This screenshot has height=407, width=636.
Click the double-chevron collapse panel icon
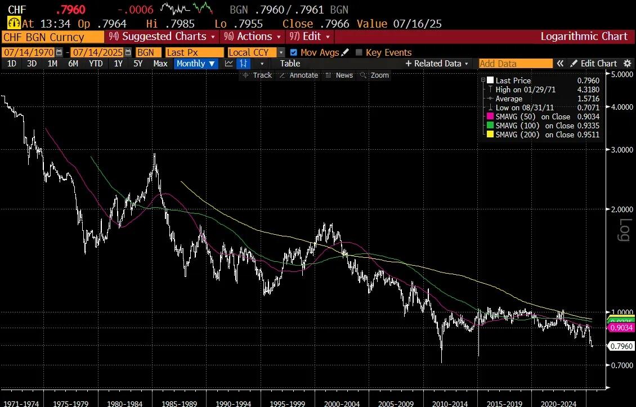point(561,64)
